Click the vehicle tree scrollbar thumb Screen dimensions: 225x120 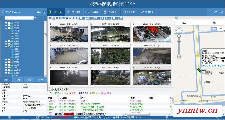(45, 35)
